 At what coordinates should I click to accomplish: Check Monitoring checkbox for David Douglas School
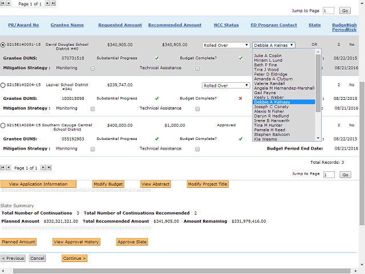pos(92,68)
